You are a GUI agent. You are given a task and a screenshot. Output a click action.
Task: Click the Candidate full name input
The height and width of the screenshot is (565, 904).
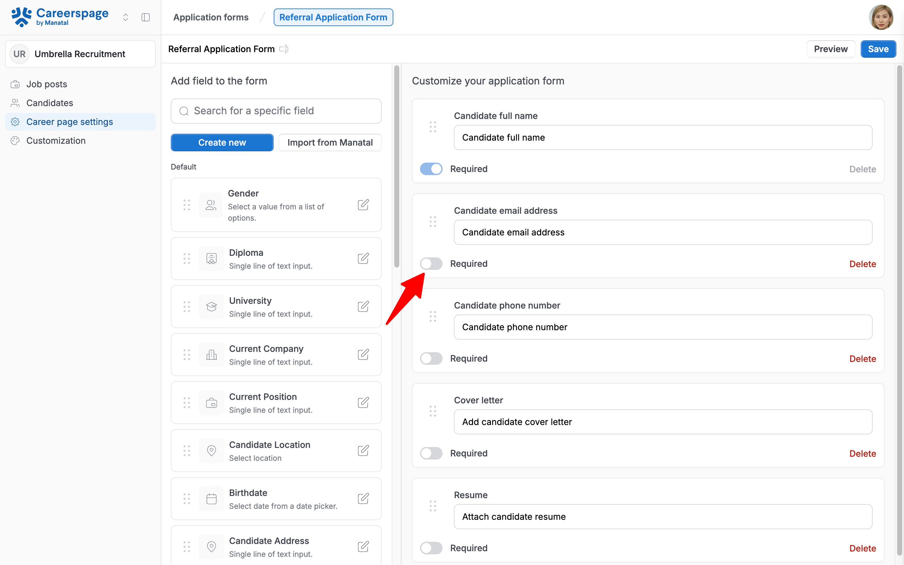click(663, 137)
